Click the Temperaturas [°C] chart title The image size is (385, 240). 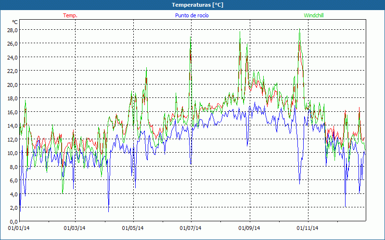(197, 5)
